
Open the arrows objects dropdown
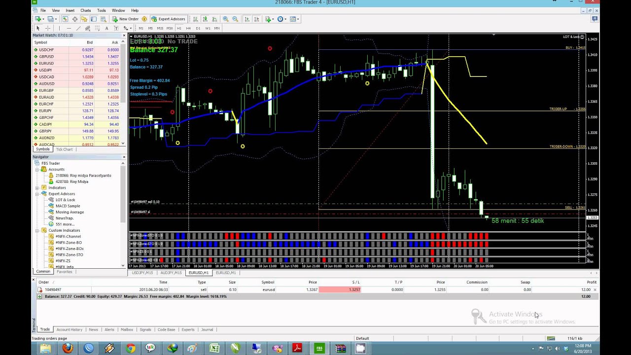click(x=127, y=28)
